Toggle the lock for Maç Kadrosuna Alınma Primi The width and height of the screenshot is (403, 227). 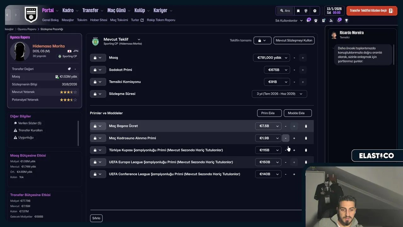[98, 138]
